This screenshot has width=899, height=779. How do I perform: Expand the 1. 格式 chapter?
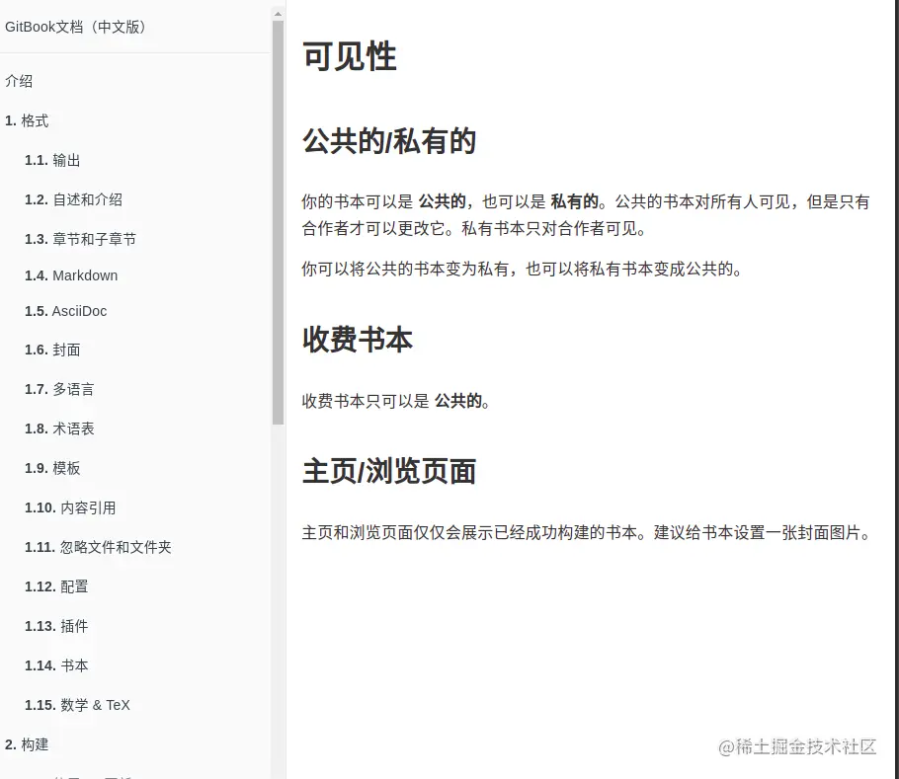(25, 120)
